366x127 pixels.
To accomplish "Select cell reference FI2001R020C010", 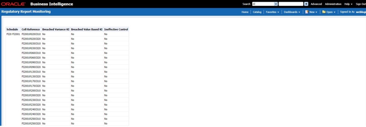I will tap(31, 34).
